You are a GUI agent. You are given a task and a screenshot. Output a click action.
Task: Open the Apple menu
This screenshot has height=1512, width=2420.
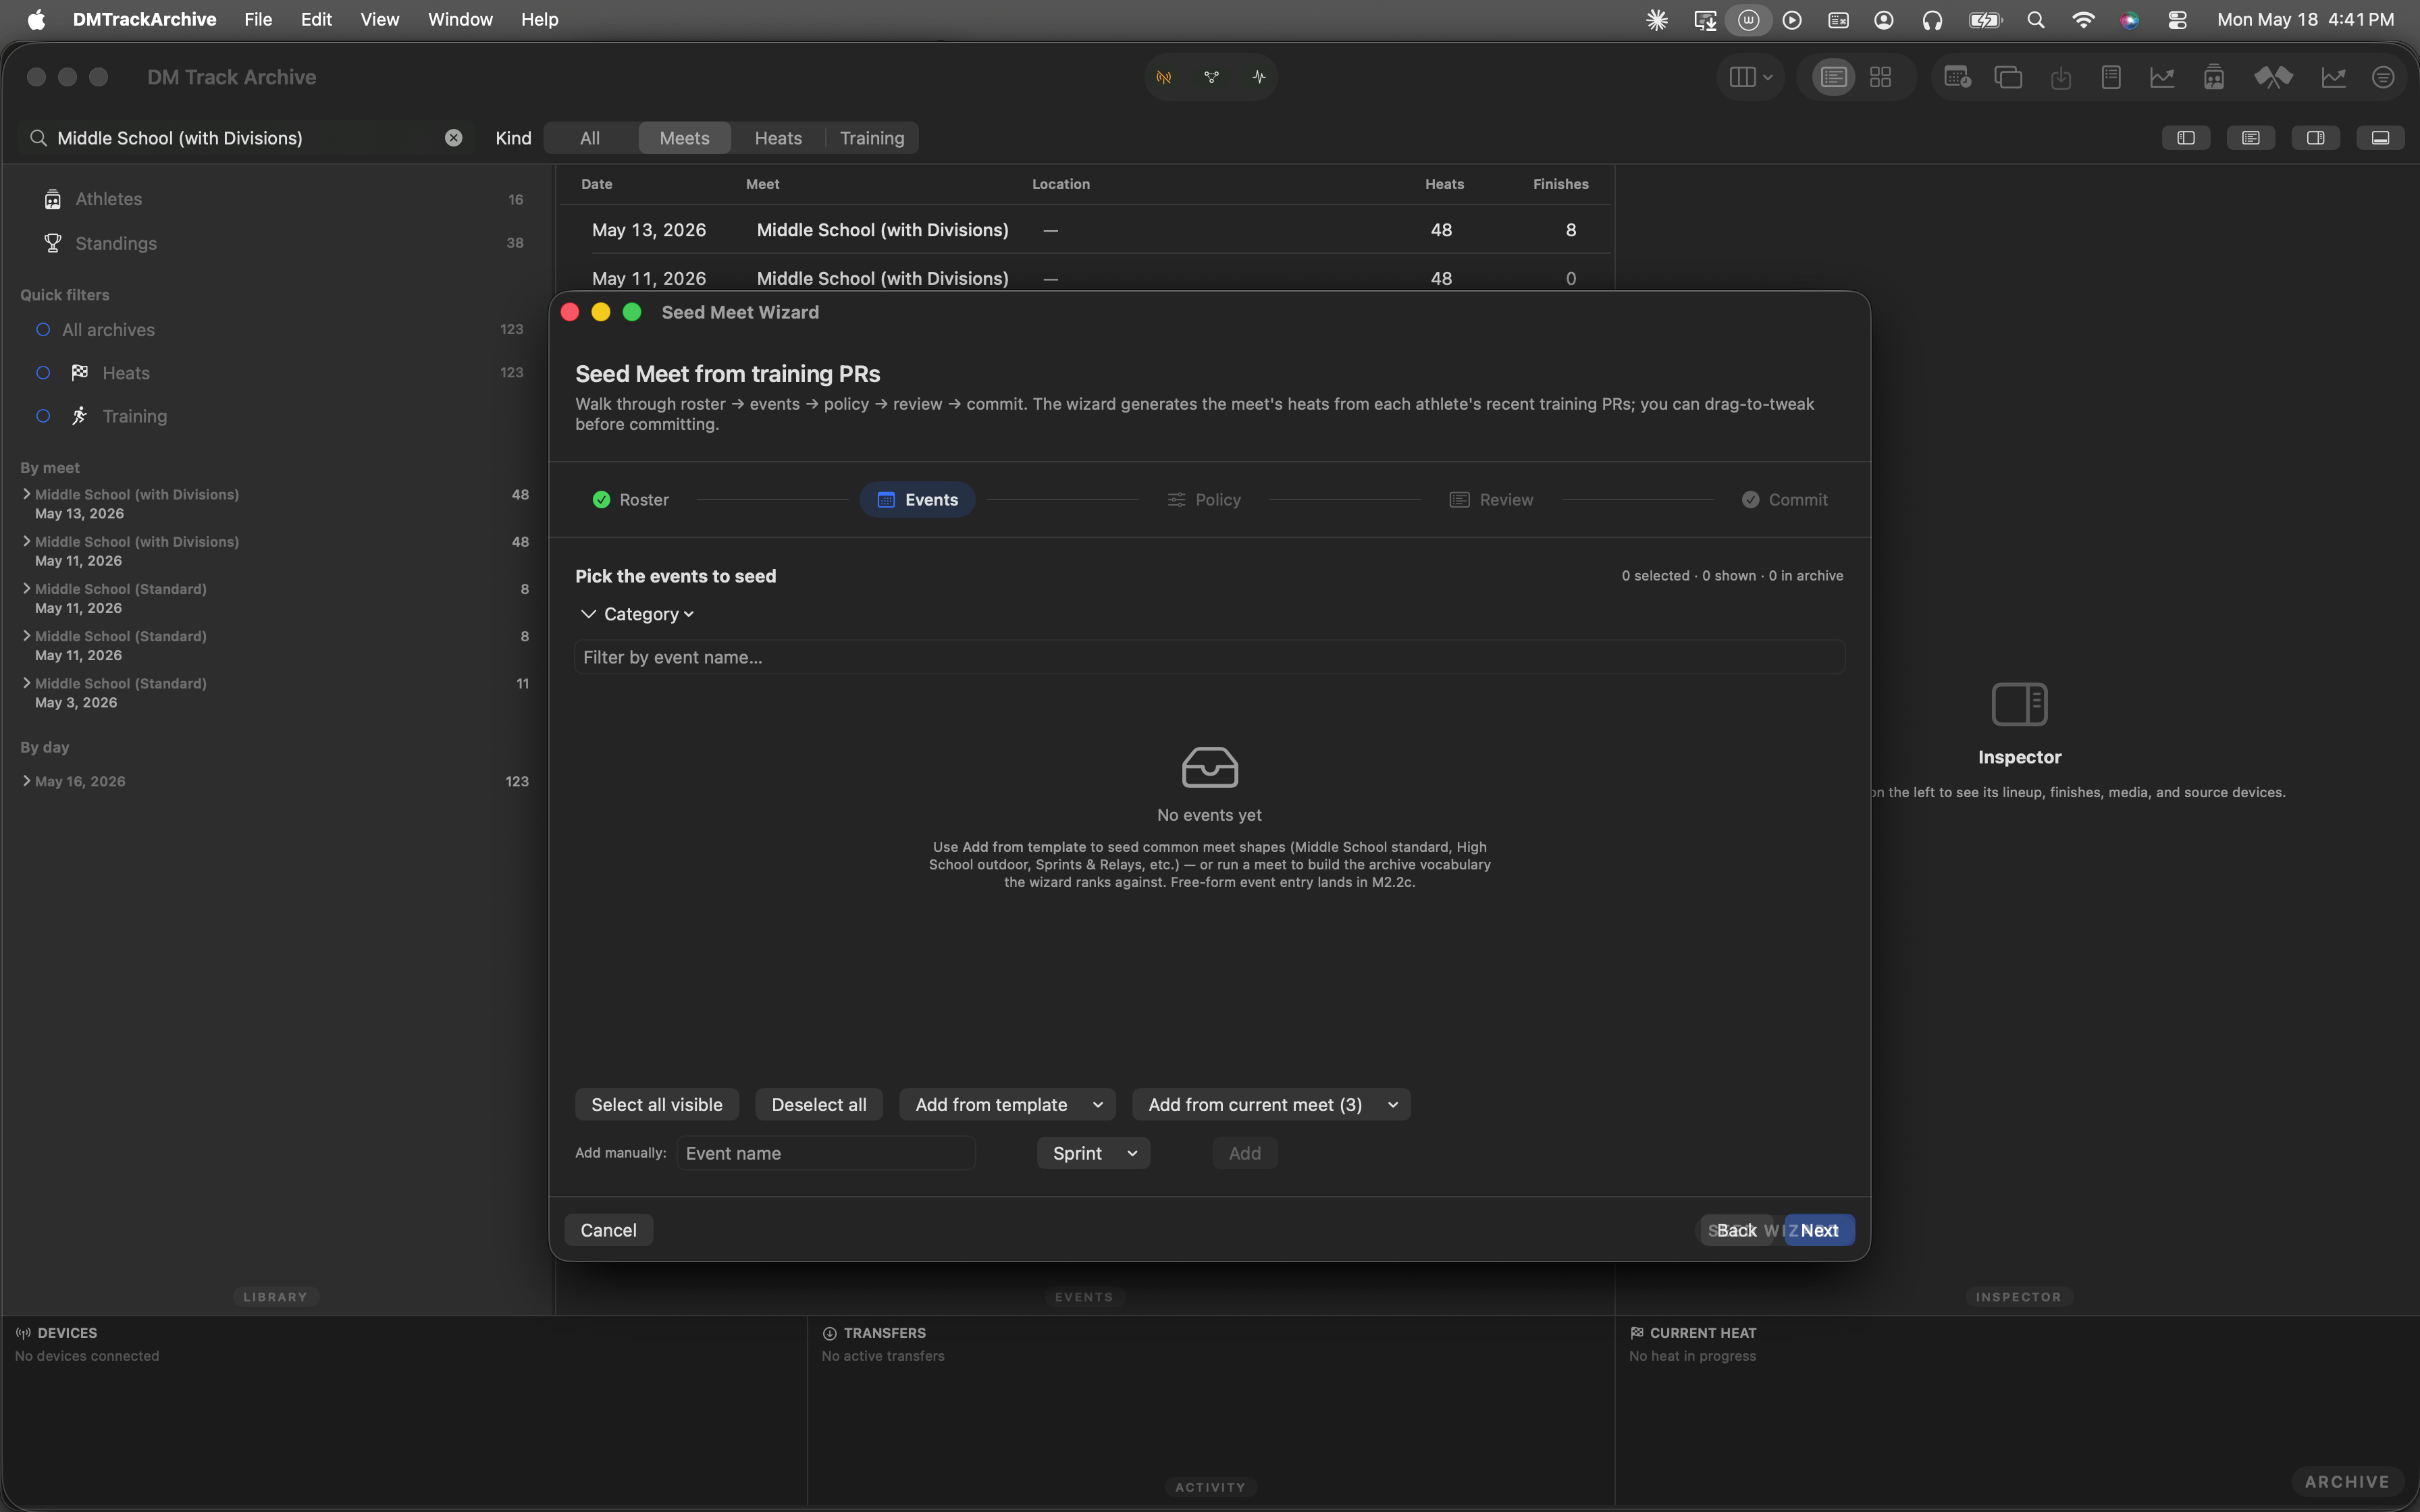tap(36, 19)
